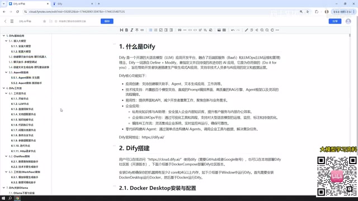
Task: Insert a blockquote with the quote icon
Action: [x=180, y=30]
